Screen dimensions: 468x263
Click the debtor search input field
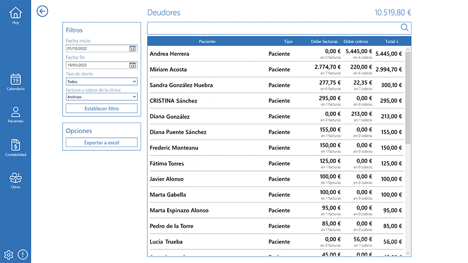(272, 28)
